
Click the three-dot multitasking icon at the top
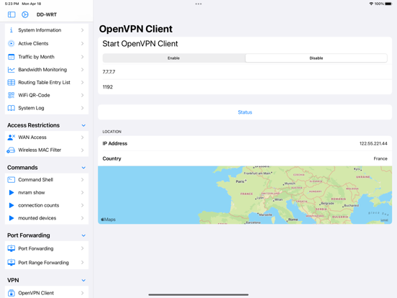click(x=198, y=4)
